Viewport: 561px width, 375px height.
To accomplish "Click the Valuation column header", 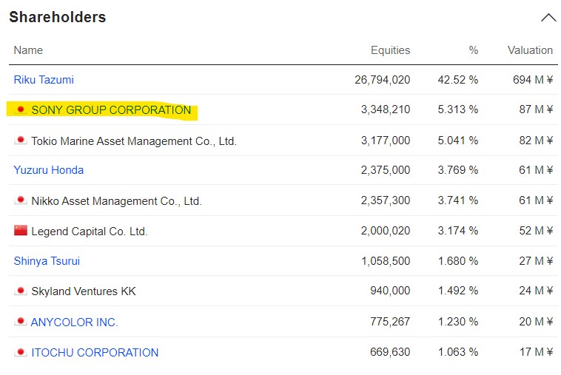I will tap(530, 50).
